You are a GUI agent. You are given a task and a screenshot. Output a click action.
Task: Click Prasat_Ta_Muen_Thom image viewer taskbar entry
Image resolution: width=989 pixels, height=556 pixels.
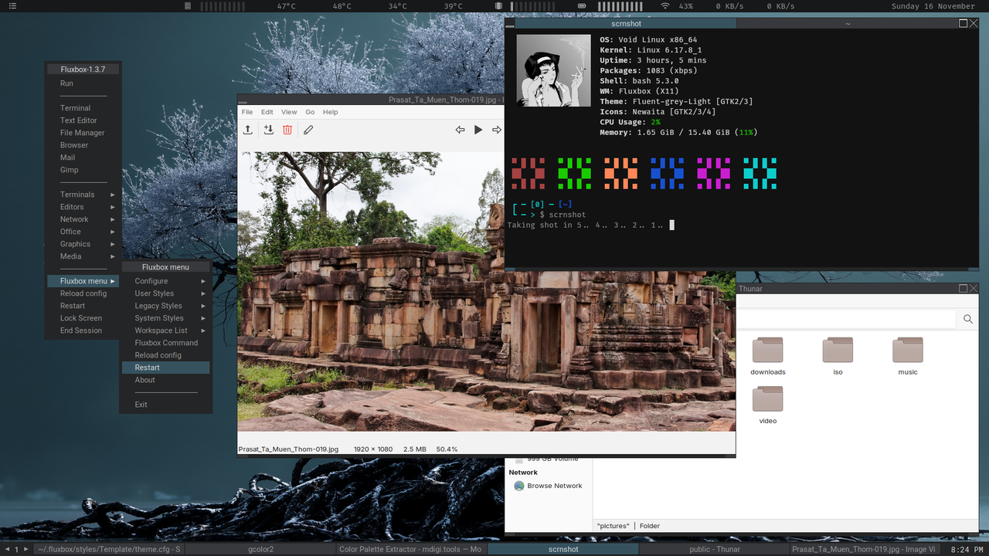pos(865,549)
